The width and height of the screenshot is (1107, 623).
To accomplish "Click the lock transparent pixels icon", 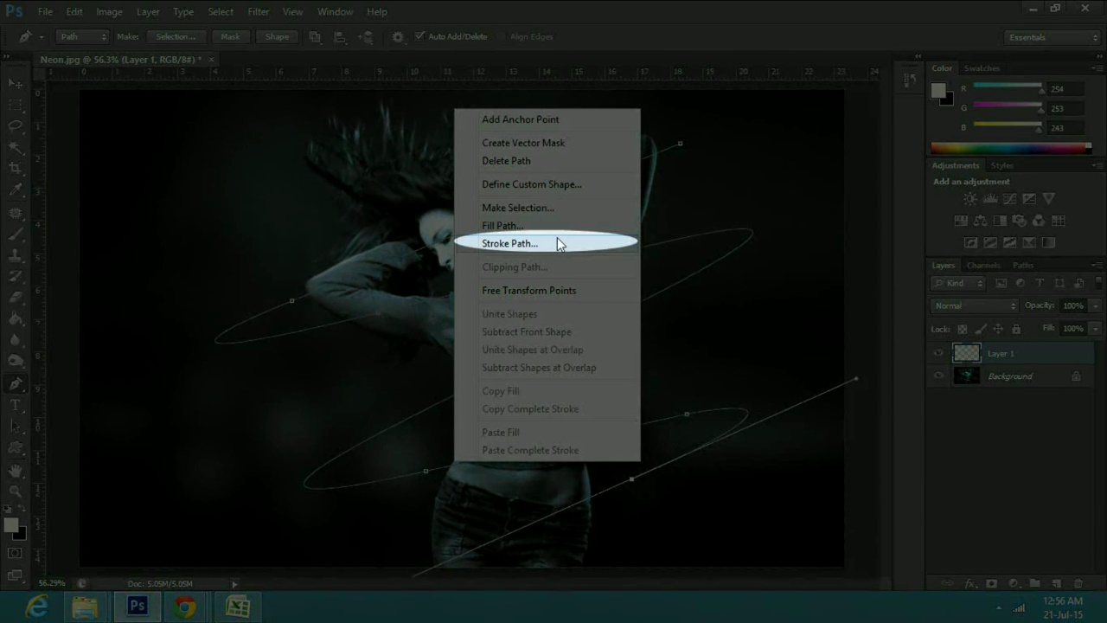I will [x=963, y=330].
